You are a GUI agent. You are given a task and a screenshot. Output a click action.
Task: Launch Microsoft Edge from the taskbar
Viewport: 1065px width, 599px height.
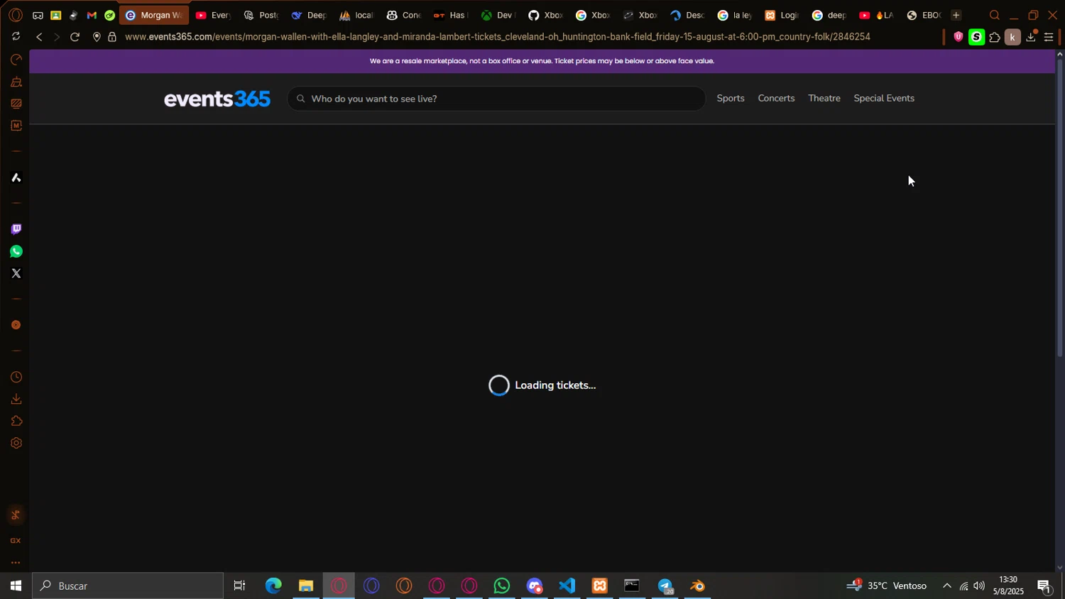coord(273,586)
